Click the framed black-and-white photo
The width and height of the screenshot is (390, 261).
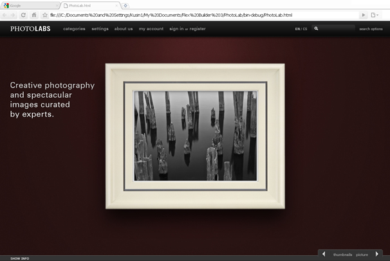coord(195,136)
